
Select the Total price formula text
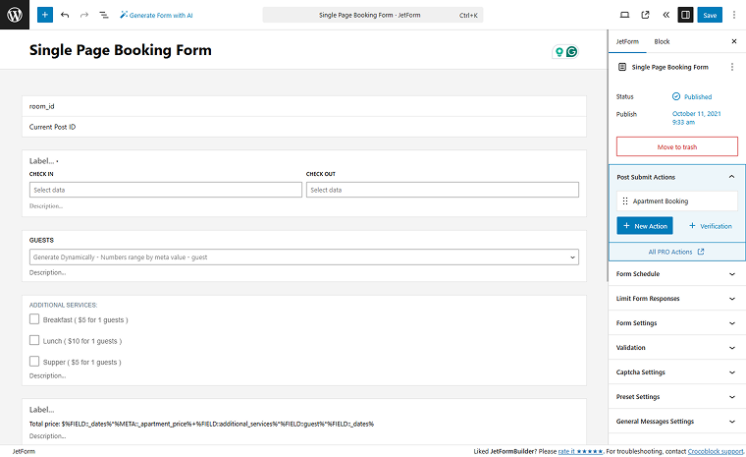pos(202,424)
